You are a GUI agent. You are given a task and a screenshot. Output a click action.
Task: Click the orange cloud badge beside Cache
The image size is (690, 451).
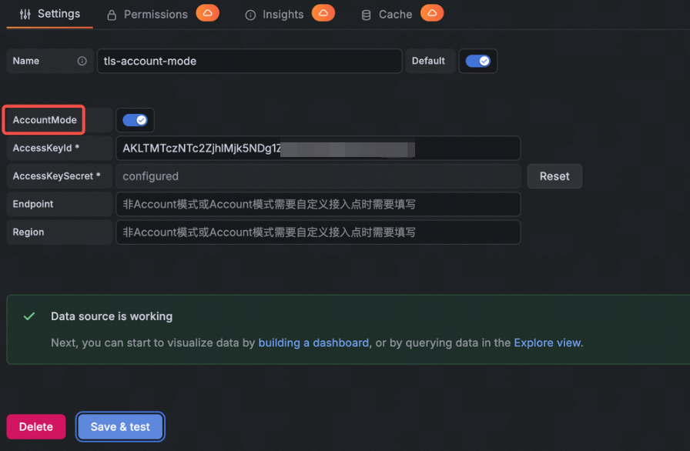point(432,13)
